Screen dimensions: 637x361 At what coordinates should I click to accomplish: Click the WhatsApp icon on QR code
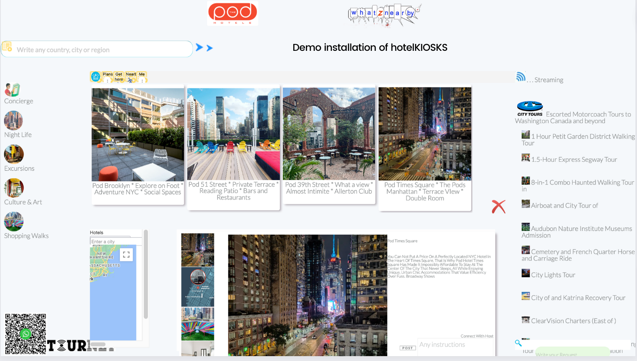pos(26,334)
